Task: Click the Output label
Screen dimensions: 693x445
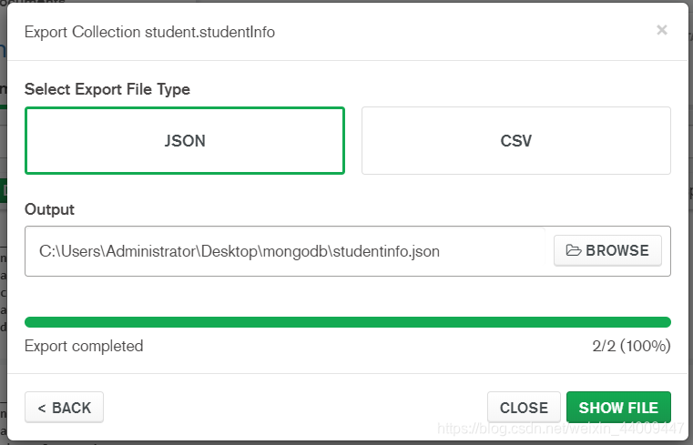Action: click(49, 209)
